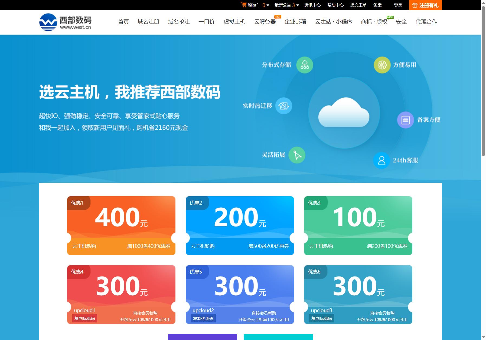
Task: Open 云服务器 menu
Action: pos(265,22)
